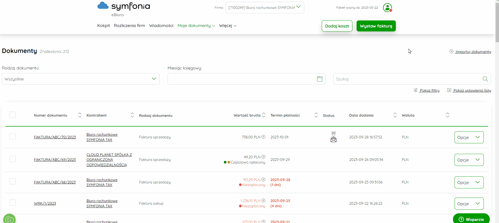499x223 pixels.
Task: Open the Wsparcie support button
Action: point(471,219)
